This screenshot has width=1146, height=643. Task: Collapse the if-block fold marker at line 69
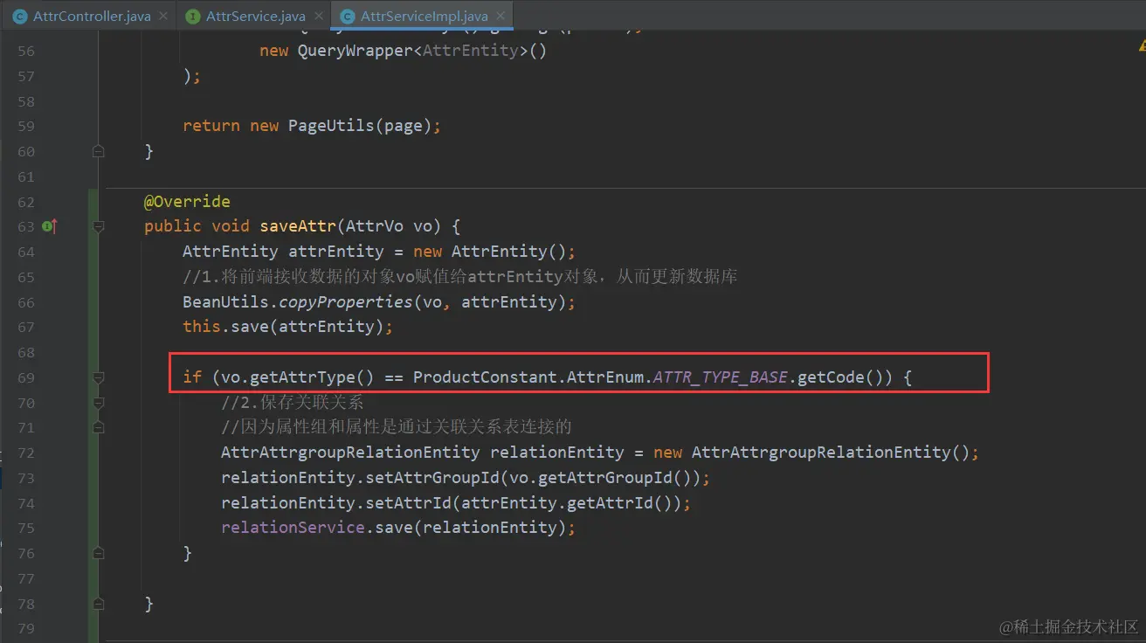click(98, 378)
